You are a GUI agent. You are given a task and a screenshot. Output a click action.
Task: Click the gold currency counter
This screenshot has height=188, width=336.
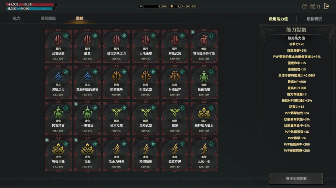click(x=183, y=6)
